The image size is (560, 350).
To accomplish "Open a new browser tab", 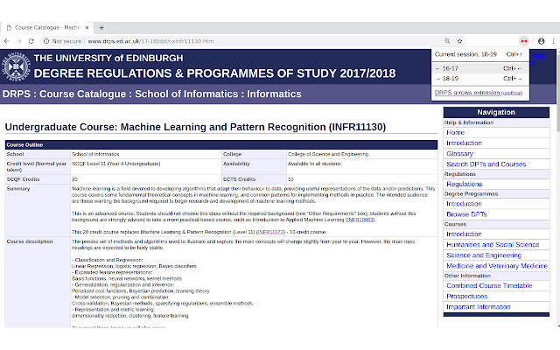I will click(x=101, y=27).
